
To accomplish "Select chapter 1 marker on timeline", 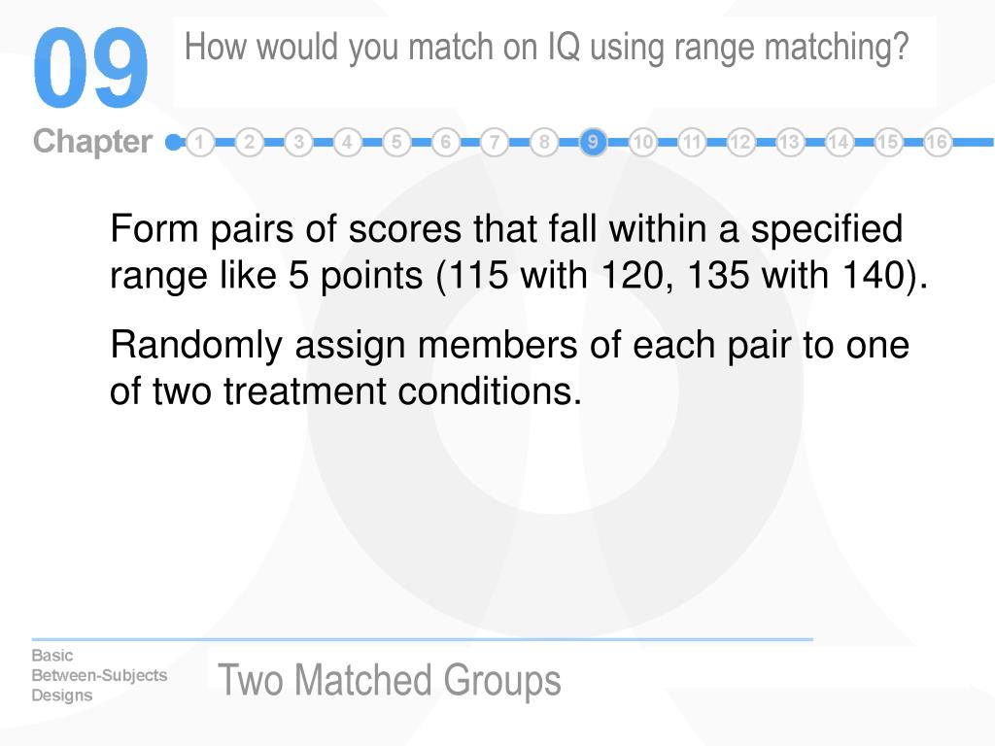I will pos(200,142).
